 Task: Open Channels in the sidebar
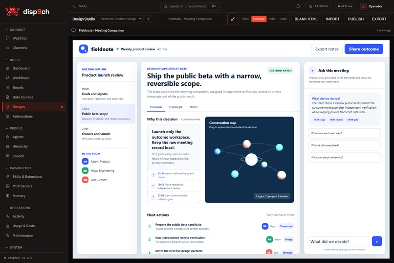pyautogui.click(x=34, y=48)
